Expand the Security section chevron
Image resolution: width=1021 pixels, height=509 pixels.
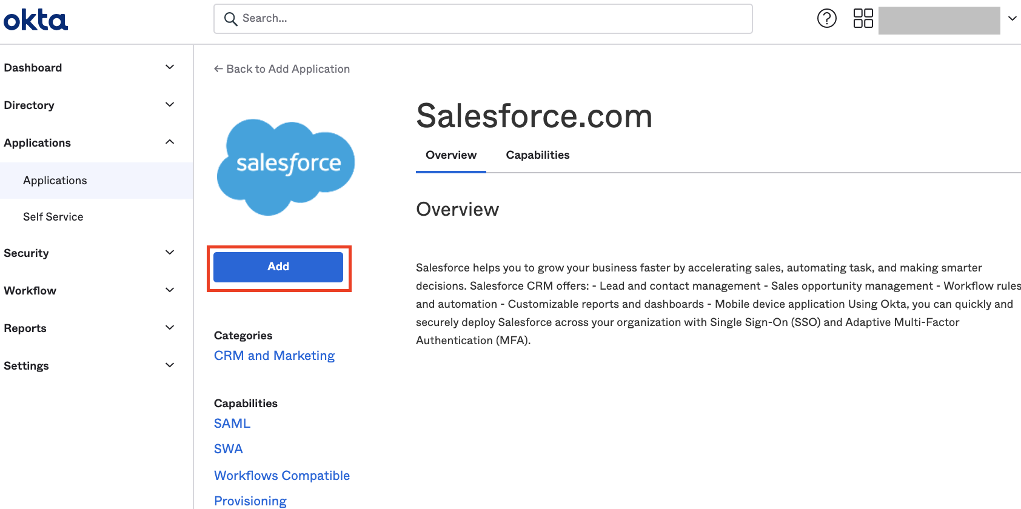point(170,253)
